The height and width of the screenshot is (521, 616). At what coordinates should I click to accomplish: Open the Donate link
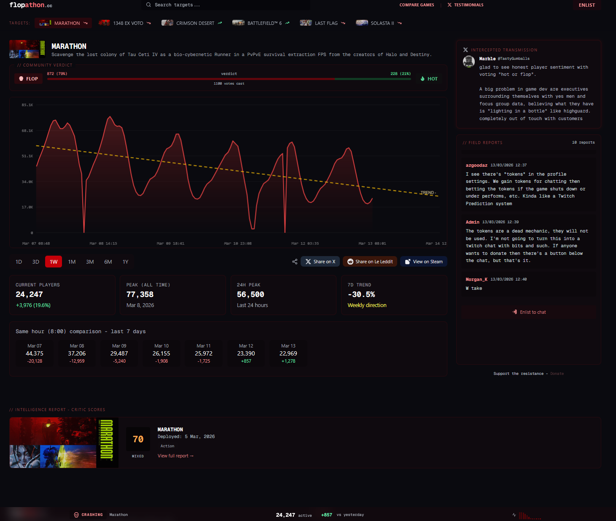557,374
